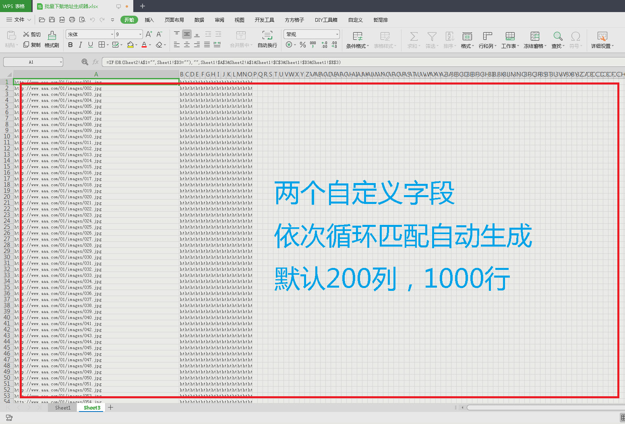Image resolution: width=625 pixels, height=424 pixels.
Task: Open the 行和列 dropdown
Action: click(x=488, y=40)
